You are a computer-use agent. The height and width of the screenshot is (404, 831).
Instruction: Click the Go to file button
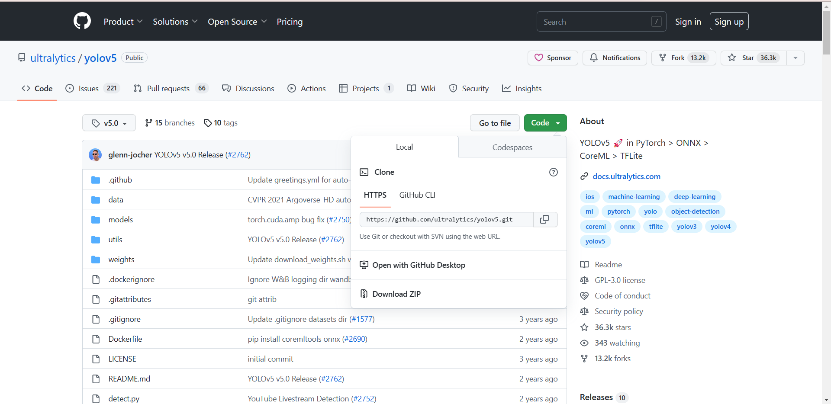click(x=495, y=123)
